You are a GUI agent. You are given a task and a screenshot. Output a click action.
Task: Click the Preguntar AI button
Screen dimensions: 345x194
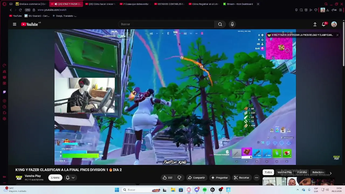tap(219, 178)
